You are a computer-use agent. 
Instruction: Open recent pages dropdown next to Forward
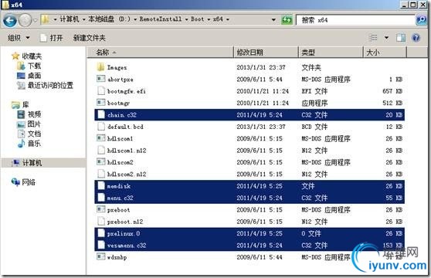pyautogui.click(x=36, y=20)
